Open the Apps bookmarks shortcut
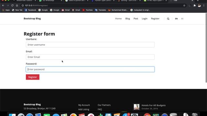Image resolution: width=207 pixels, height=116 pixels. pyautogui.click(x=6, y=10)
